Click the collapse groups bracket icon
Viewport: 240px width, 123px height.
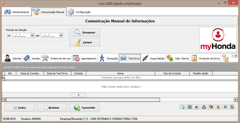pos(225,107)
